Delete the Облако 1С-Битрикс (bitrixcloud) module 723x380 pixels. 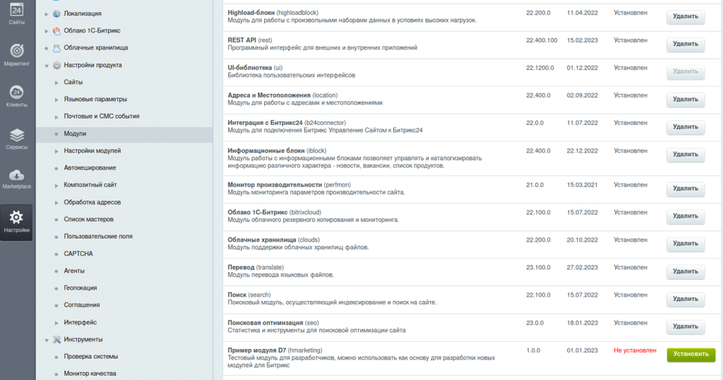coord(685,216)
